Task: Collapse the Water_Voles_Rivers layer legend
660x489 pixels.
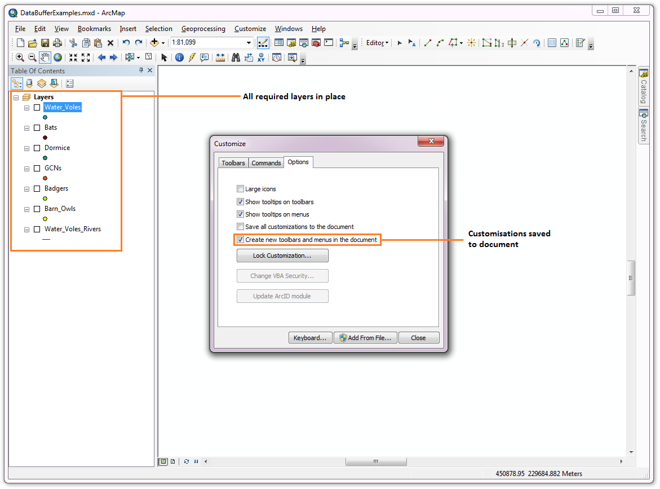Action: (x=26, y=230)
